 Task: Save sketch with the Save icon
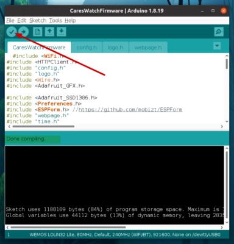point(62,32)
